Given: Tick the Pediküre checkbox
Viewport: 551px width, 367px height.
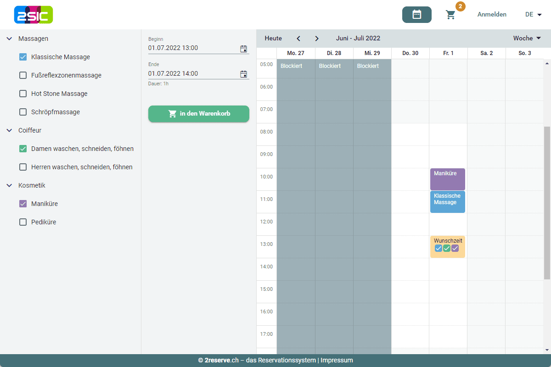Looking at the screenshot, I should click(x=23, y=222).
